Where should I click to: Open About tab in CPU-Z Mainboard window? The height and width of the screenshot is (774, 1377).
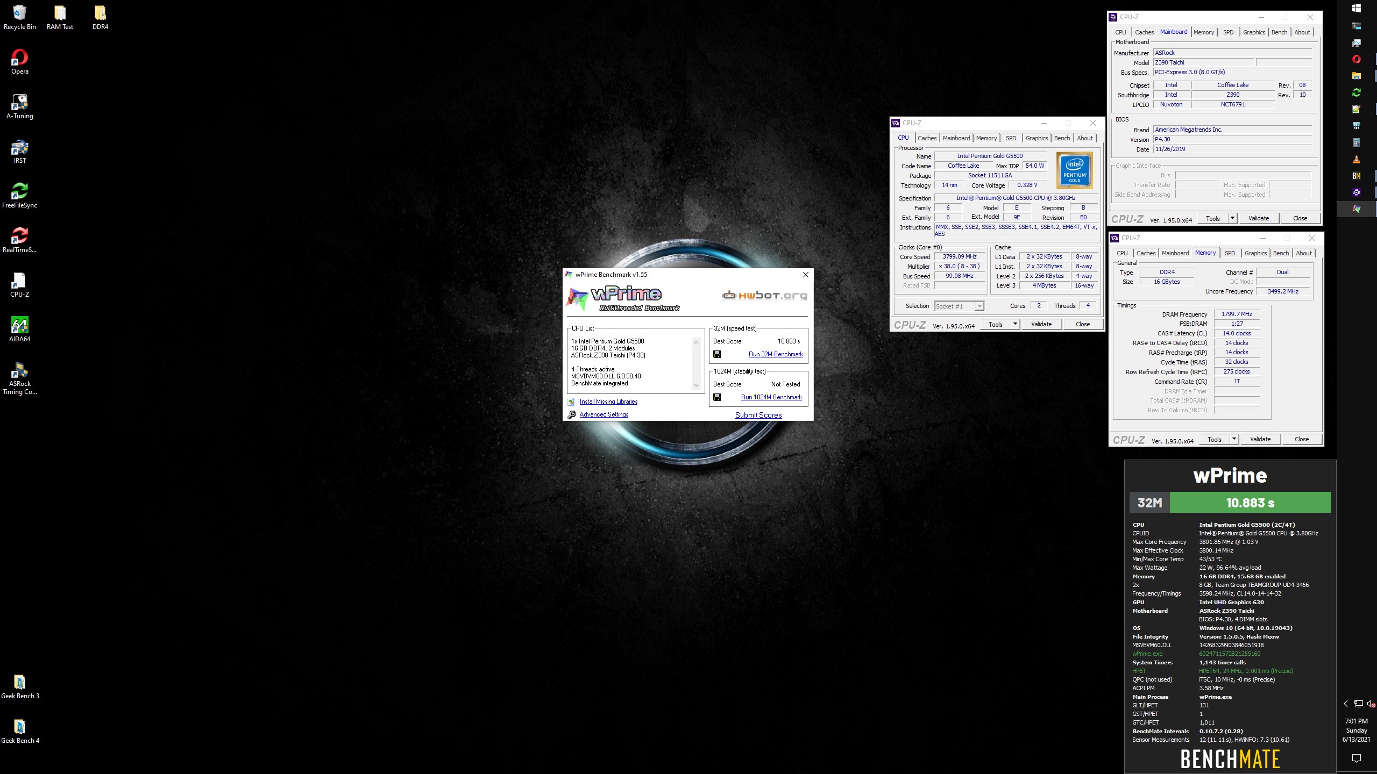coord(1302,32)
